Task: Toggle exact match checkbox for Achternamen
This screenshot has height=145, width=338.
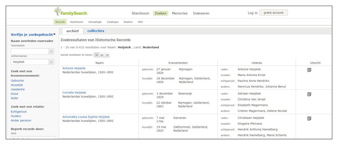Action: [x=51, y=62]
